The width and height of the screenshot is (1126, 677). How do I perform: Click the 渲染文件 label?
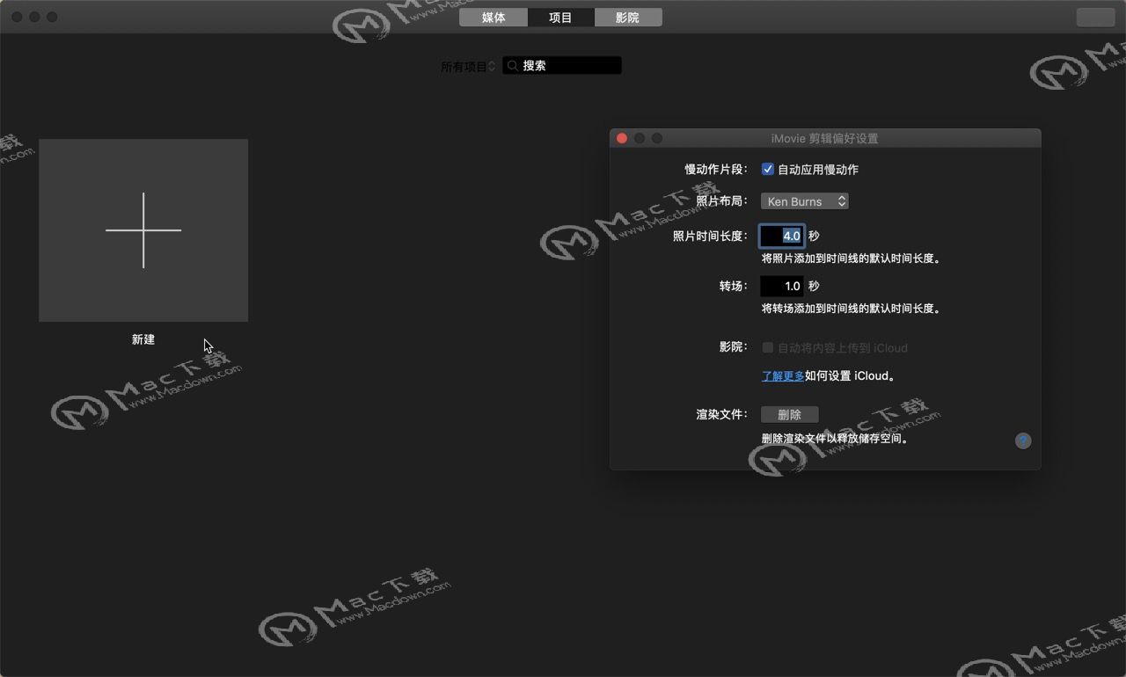tap(722, 414)
